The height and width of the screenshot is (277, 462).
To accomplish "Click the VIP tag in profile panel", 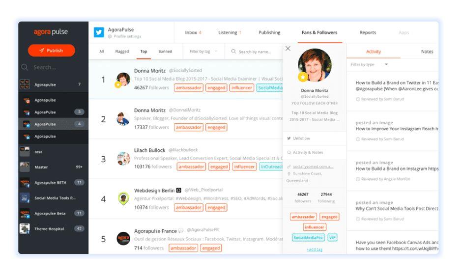I will click(x=332, y=238).
